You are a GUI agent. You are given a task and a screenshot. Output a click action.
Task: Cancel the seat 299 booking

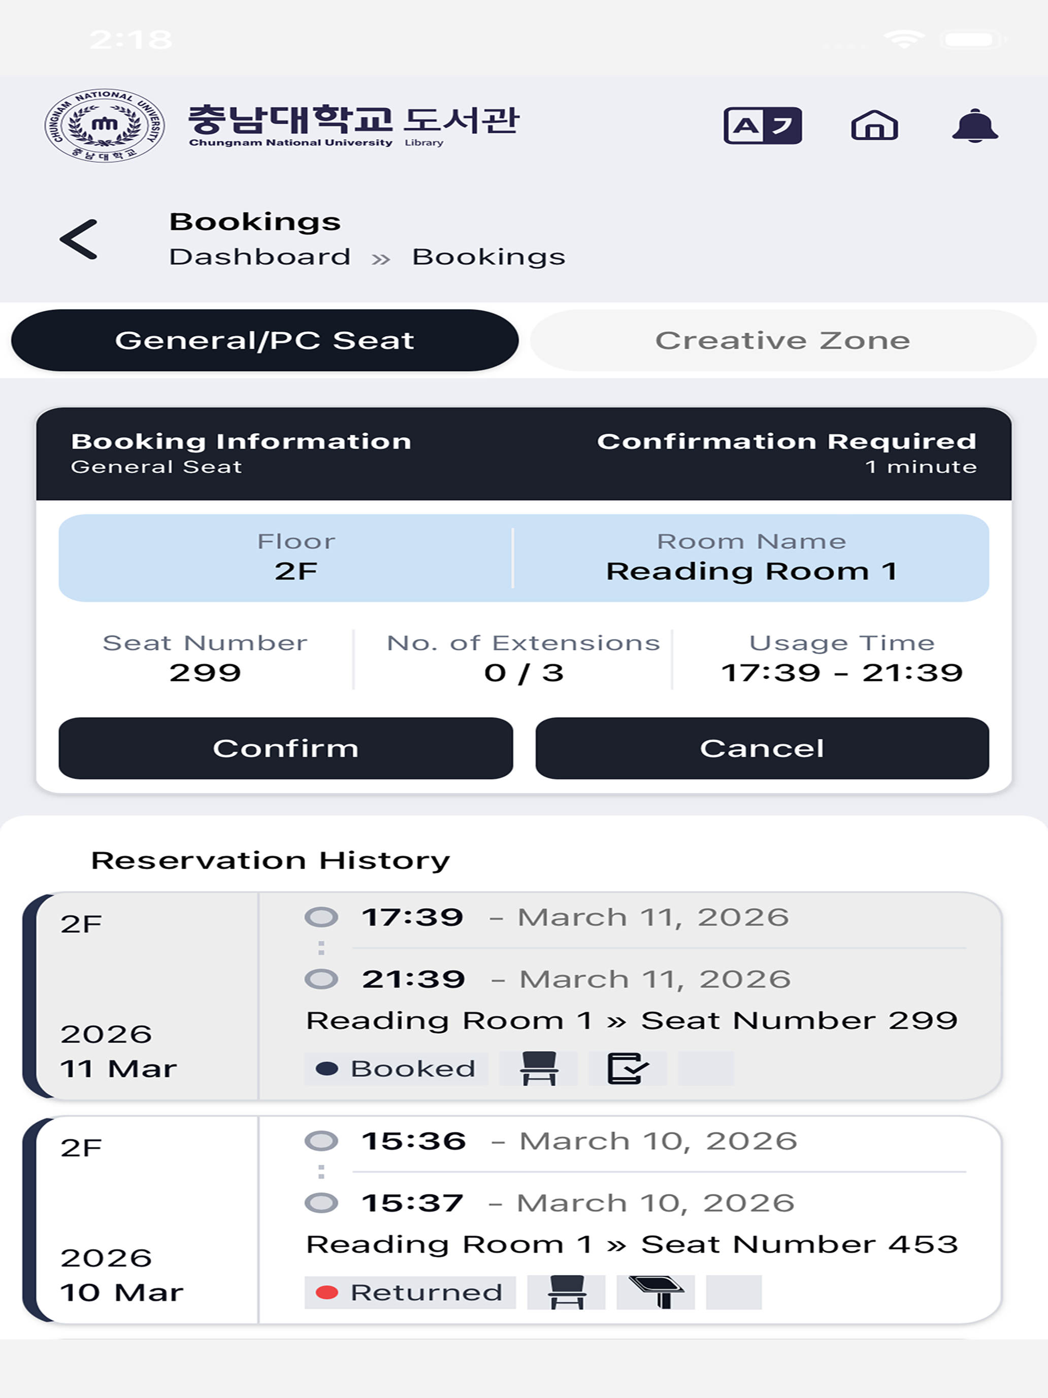click(x=762, y=748)
